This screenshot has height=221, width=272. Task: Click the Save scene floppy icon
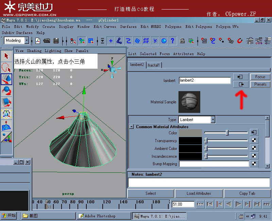(56, 41)
